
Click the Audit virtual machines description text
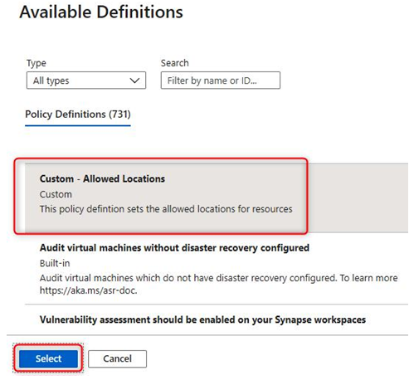click(219, 284)
